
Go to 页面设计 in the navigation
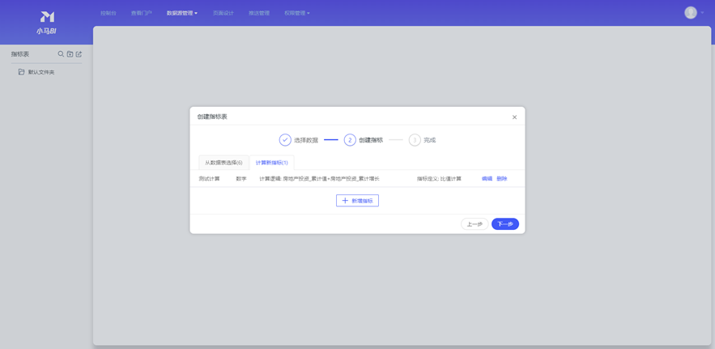[x=223, y=13]
